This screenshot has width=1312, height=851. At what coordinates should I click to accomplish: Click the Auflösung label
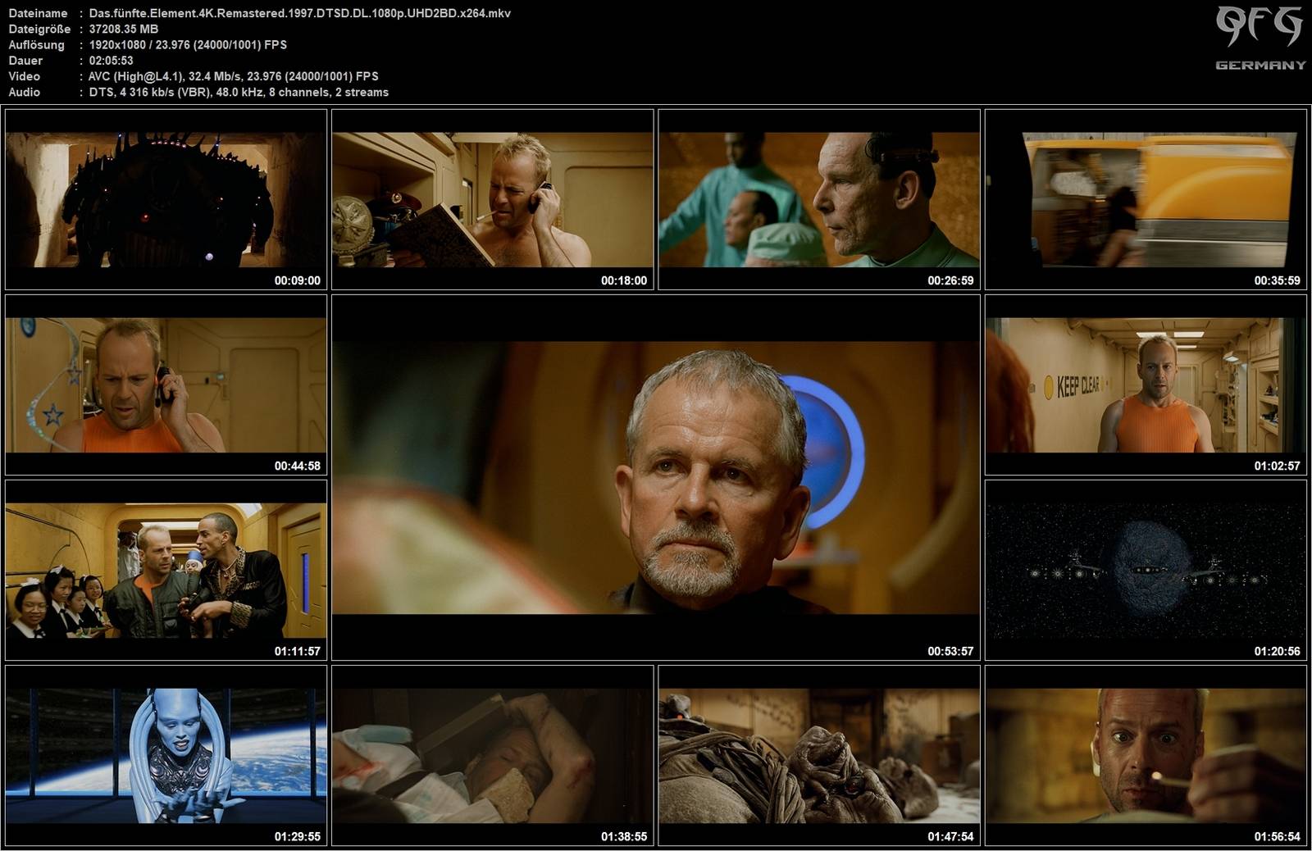coord(36,44)
